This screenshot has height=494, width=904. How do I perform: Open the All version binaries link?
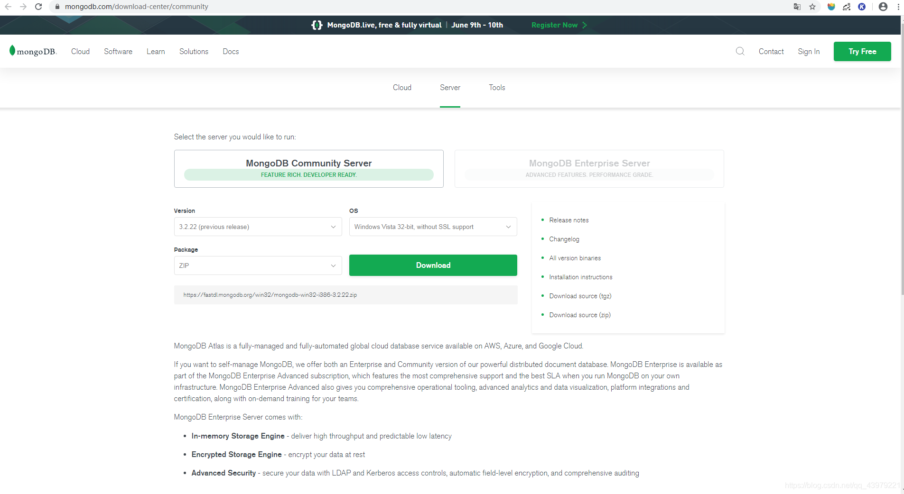click(x=575, y=258)
